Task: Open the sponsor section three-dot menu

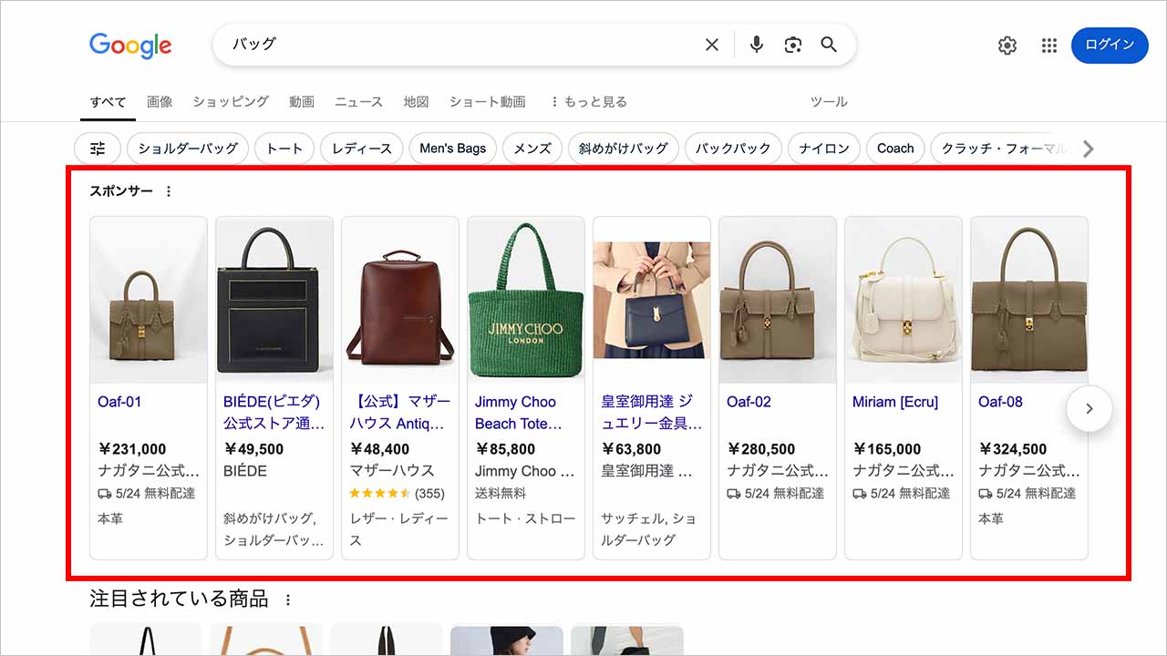Action: 168,191
